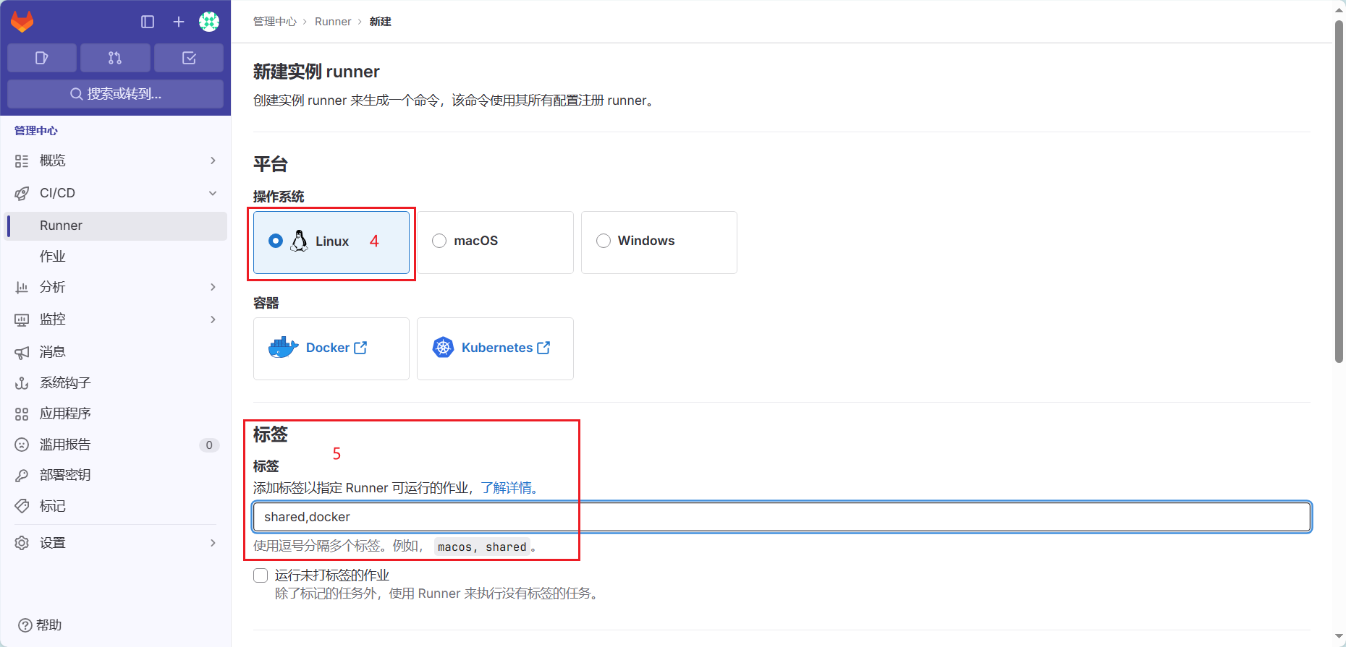This screenshot has height=647, width=1346.
Task: Click the scrollbar down arrow
Action: (1339, 638)
